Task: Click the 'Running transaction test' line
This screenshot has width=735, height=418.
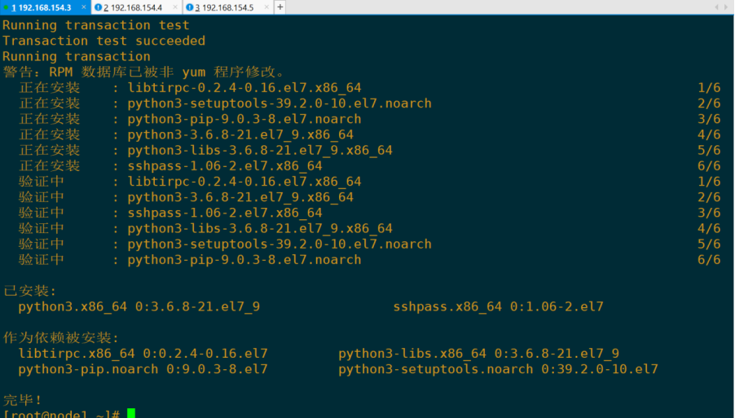Action: pos(96,24)
